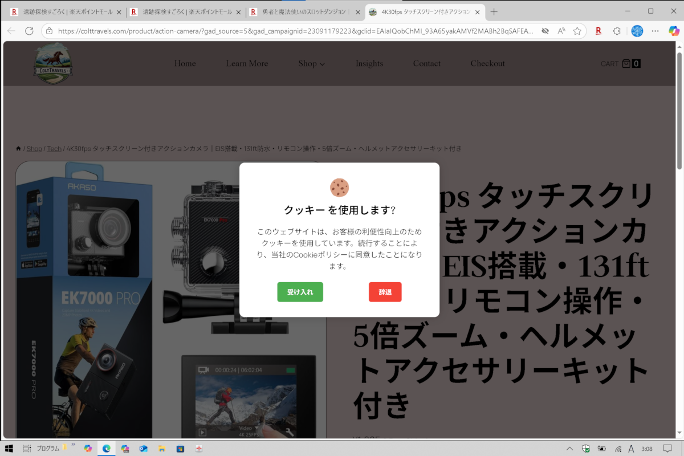Open the Windows Start menu
This screenshot has height=456, width=684.
[x=9, y=448]
